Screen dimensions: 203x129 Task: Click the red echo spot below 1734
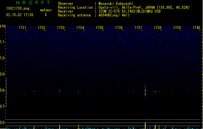click(x=78, y=92)
